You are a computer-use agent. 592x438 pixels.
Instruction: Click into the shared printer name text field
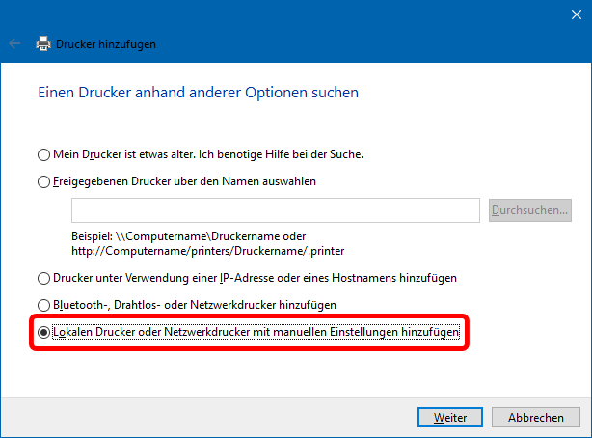(x=275, y=210)
